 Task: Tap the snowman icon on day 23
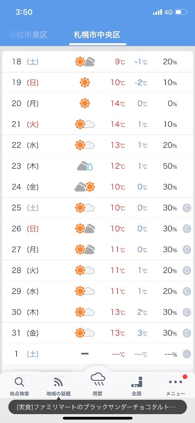pyautogui.click(x=90, y=167)
